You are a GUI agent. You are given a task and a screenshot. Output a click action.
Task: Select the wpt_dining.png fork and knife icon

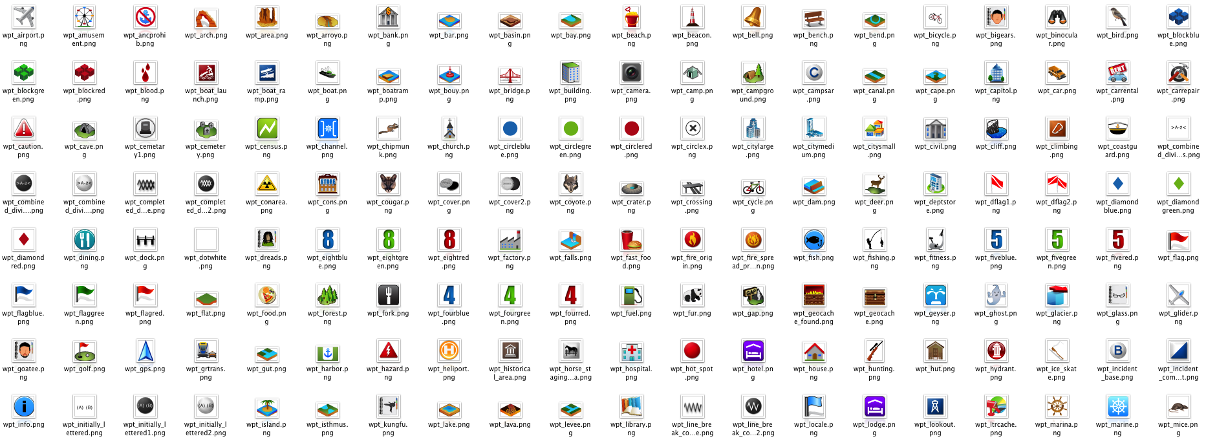point(84,239)
